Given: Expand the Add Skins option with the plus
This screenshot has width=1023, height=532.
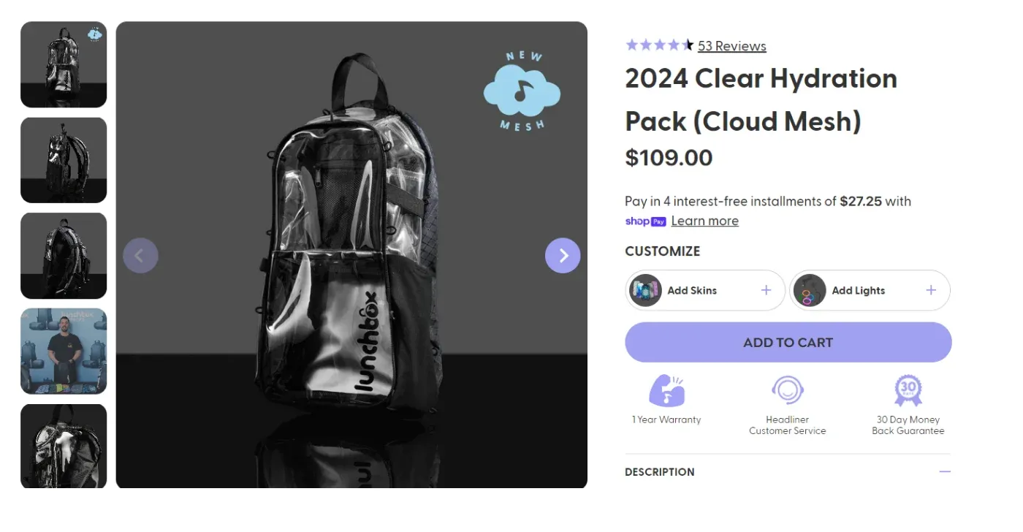Looking at the screenshot, I should click(x=765, y=290).
